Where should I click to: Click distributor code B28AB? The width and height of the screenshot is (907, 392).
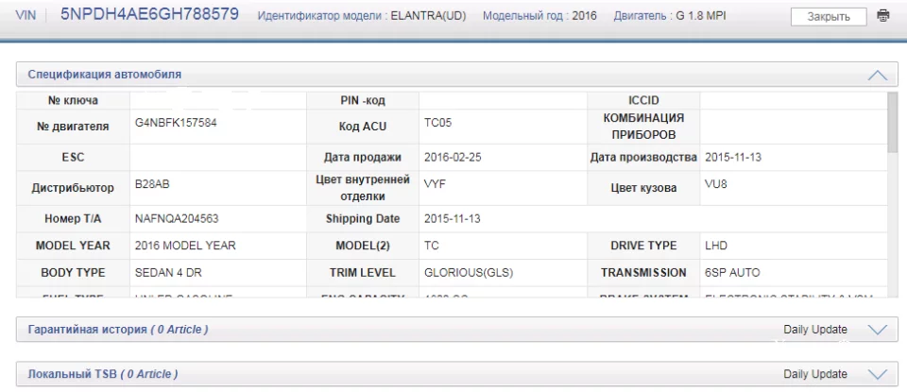(152, 184)
